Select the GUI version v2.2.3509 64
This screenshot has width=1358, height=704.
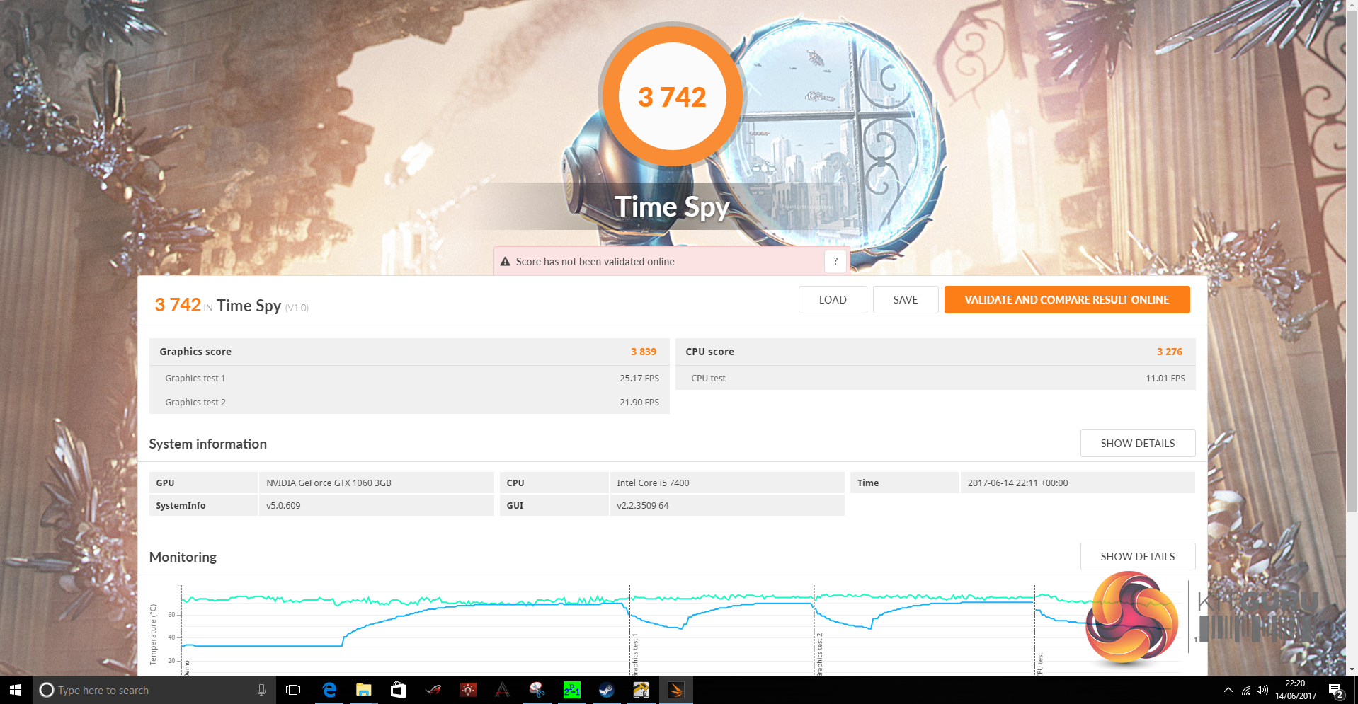(x=642, y=506)
